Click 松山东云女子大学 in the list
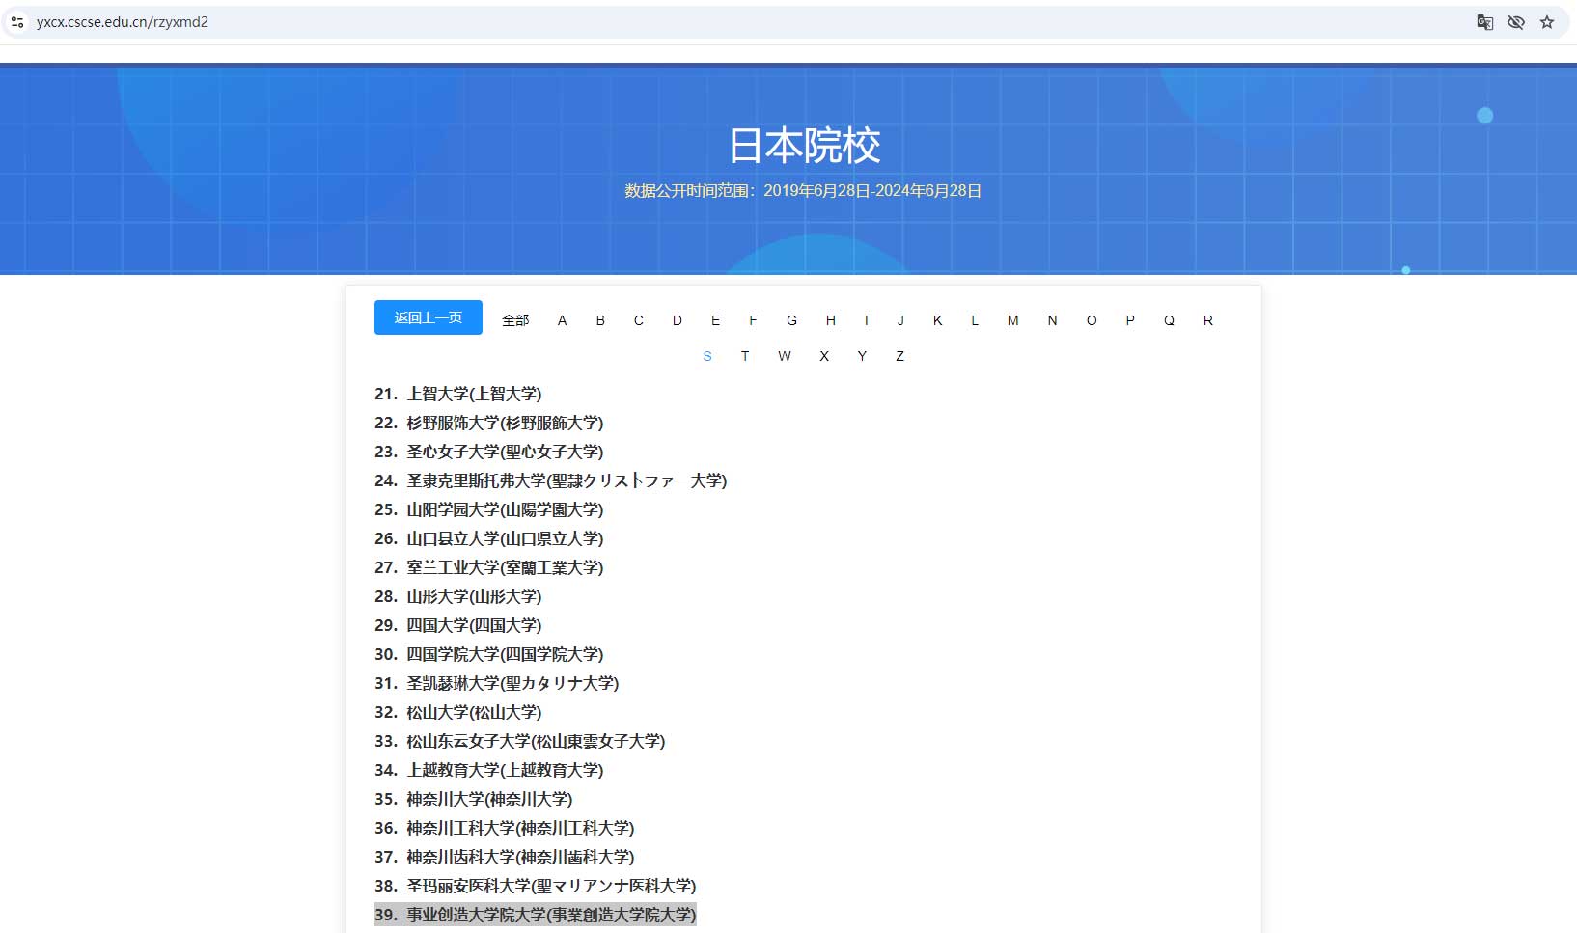This screenshot has height=933, width=1577. click(x=535, y=741)
